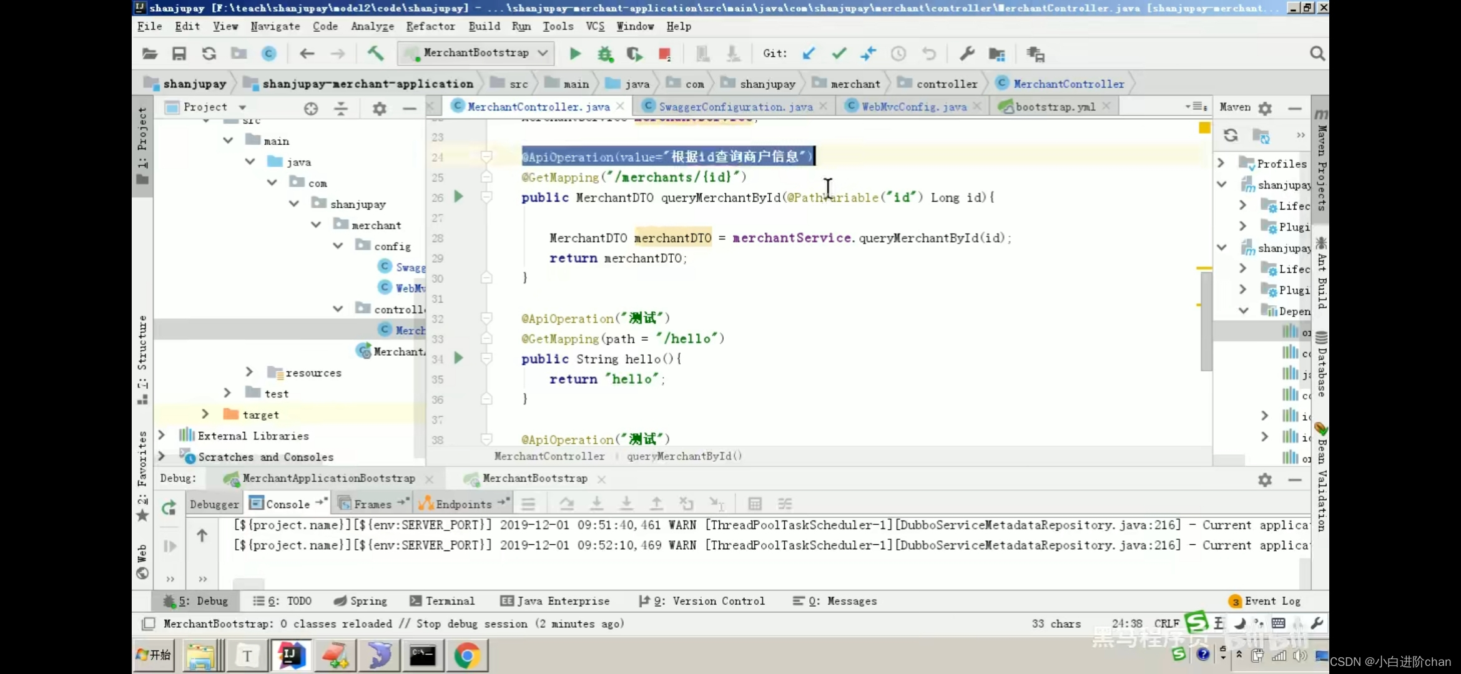Open Project Structure toolbar icon
The image size is (1461, 674).
tap(997, 54)
